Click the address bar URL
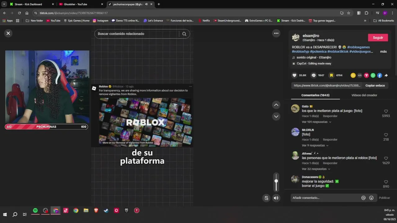 tap(74, 13)
